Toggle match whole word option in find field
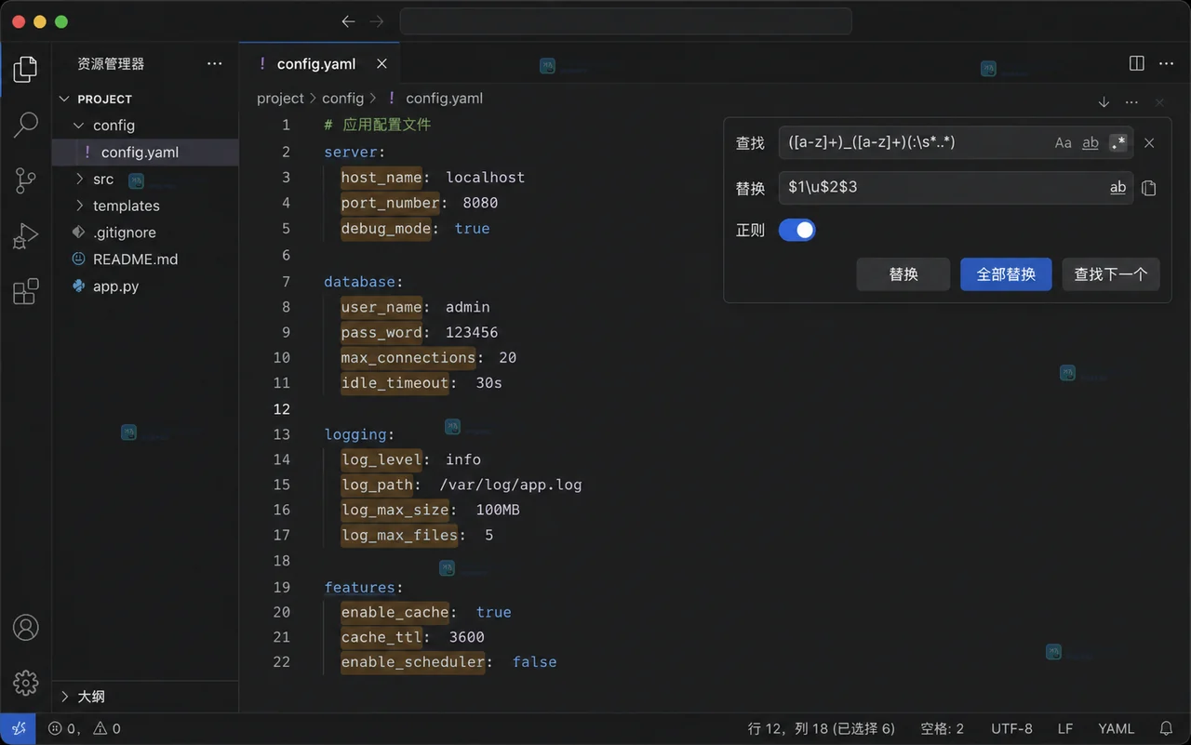1191x745 pixels. coord(1091,143)
